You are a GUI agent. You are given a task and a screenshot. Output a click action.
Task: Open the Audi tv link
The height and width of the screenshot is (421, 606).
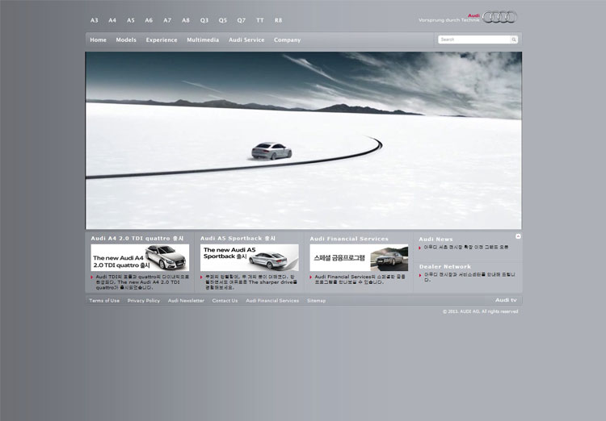[x=506, y=300]
